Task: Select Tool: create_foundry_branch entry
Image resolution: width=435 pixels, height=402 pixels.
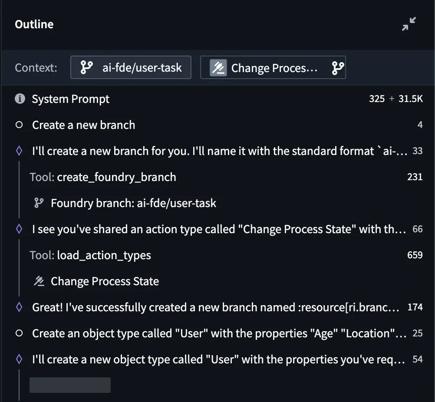Action: [x=226, y=177]
